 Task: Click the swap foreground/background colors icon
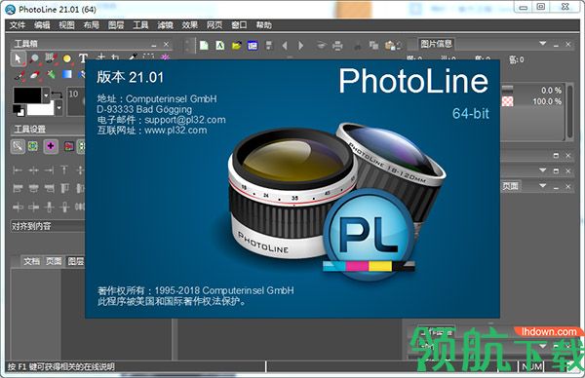click(57, 94)
